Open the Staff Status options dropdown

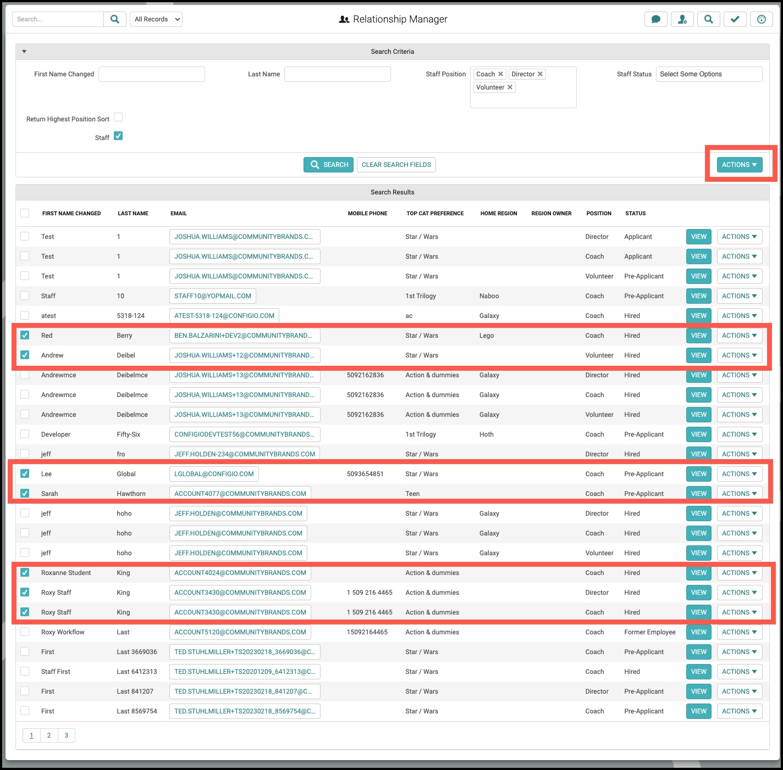pos(709,74)
